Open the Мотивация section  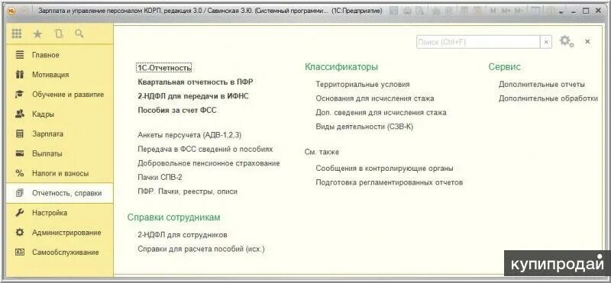coord(60,75)
